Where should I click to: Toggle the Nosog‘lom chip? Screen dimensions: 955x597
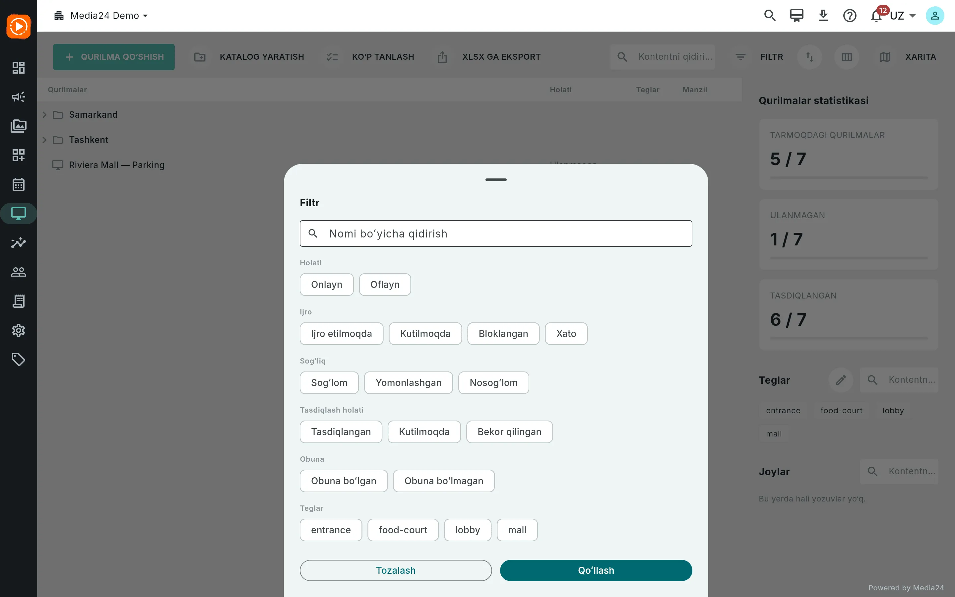pos(494,383)
